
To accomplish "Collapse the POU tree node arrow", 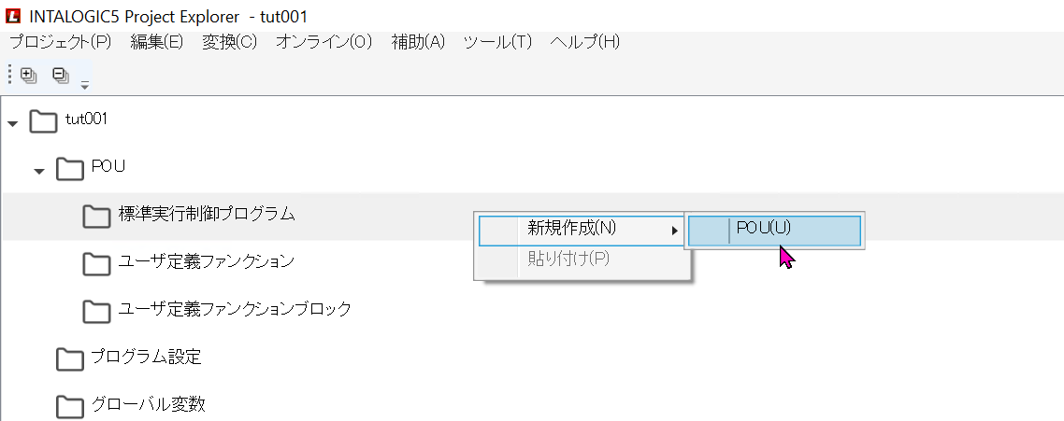I will pos(39,170).
